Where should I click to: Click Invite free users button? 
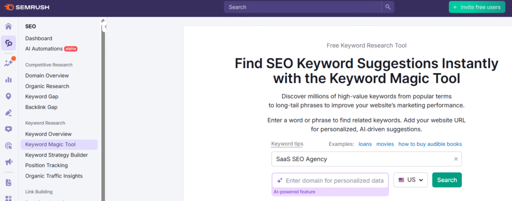pyautogui.click(x=476, y=7)
